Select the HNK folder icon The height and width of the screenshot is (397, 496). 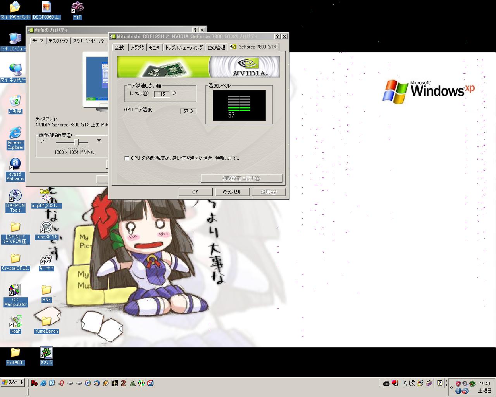(x=46, y=293)
